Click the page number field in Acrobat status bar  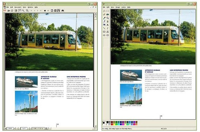point(24,129)
